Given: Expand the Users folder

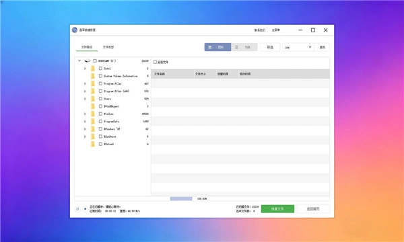Looking at the screenshot, I should coord(85,99).
